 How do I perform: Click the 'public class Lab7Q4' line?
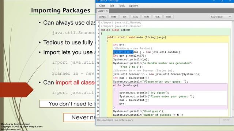tap(116, 30)
